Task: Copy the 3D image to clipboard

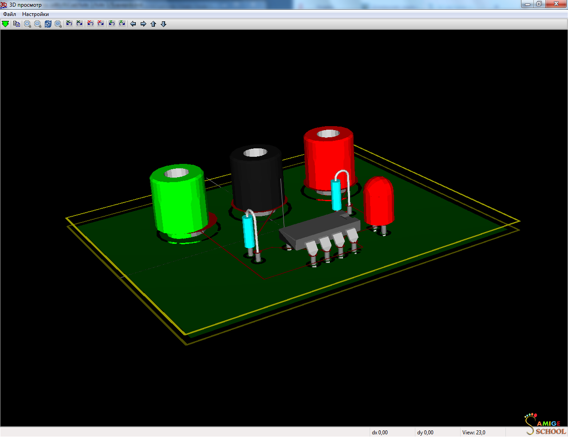Action: click(x=16, y=24)
